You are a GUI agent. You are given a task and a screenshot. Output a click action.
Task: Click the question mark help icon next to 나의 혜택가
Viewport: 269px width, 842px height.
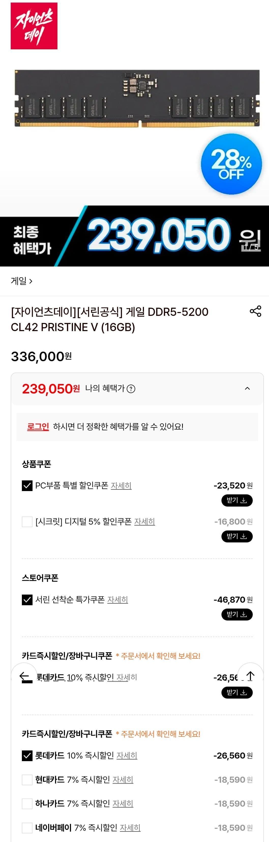pos(131,389)
